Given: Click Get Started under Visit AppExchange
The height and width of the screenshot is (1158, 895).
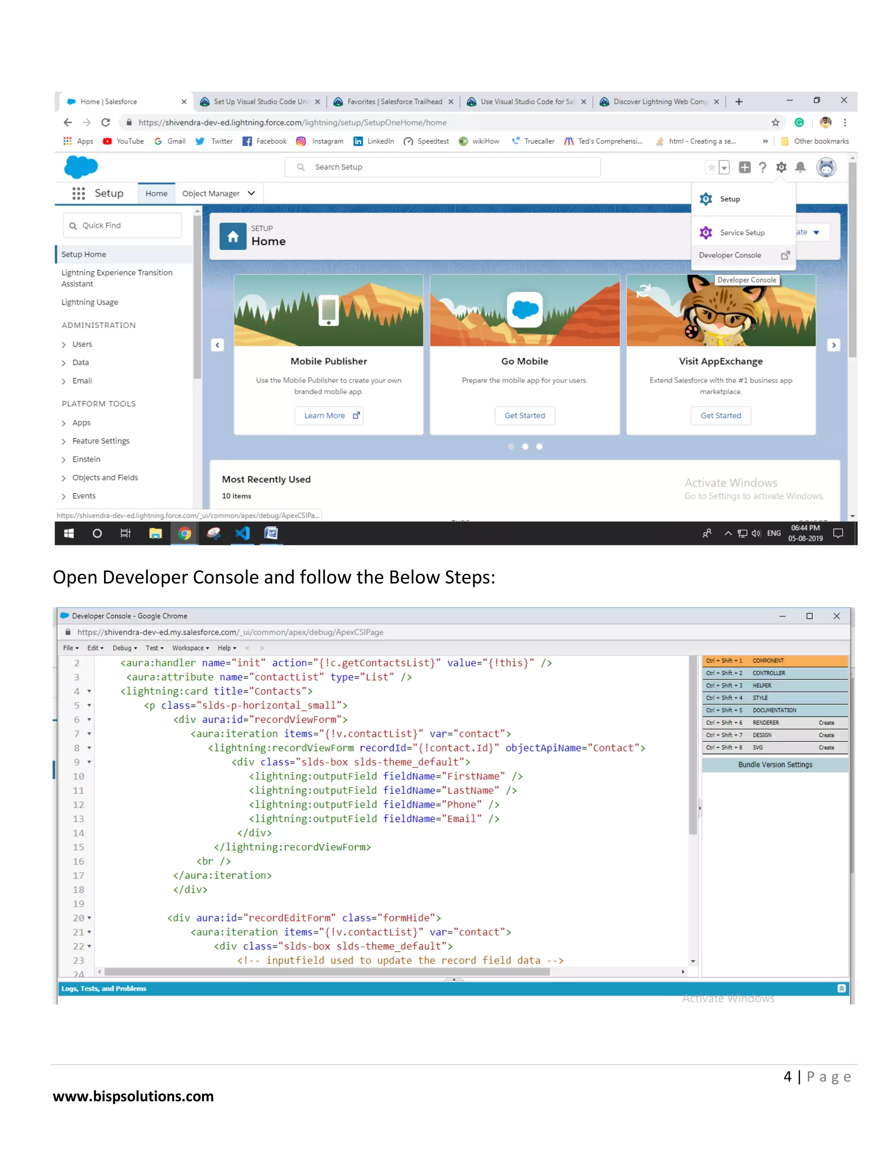Looking at the screenshot, I should coord(721,416).
